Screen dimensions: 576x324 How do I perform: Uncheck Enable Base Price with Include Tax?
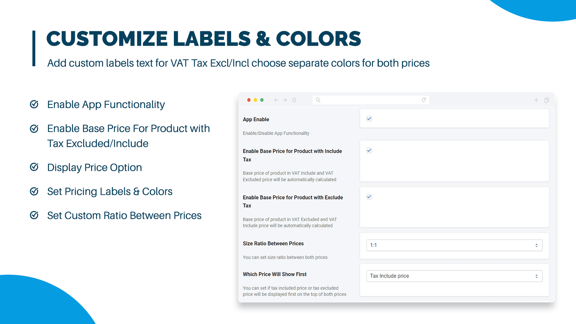point(369,150)
